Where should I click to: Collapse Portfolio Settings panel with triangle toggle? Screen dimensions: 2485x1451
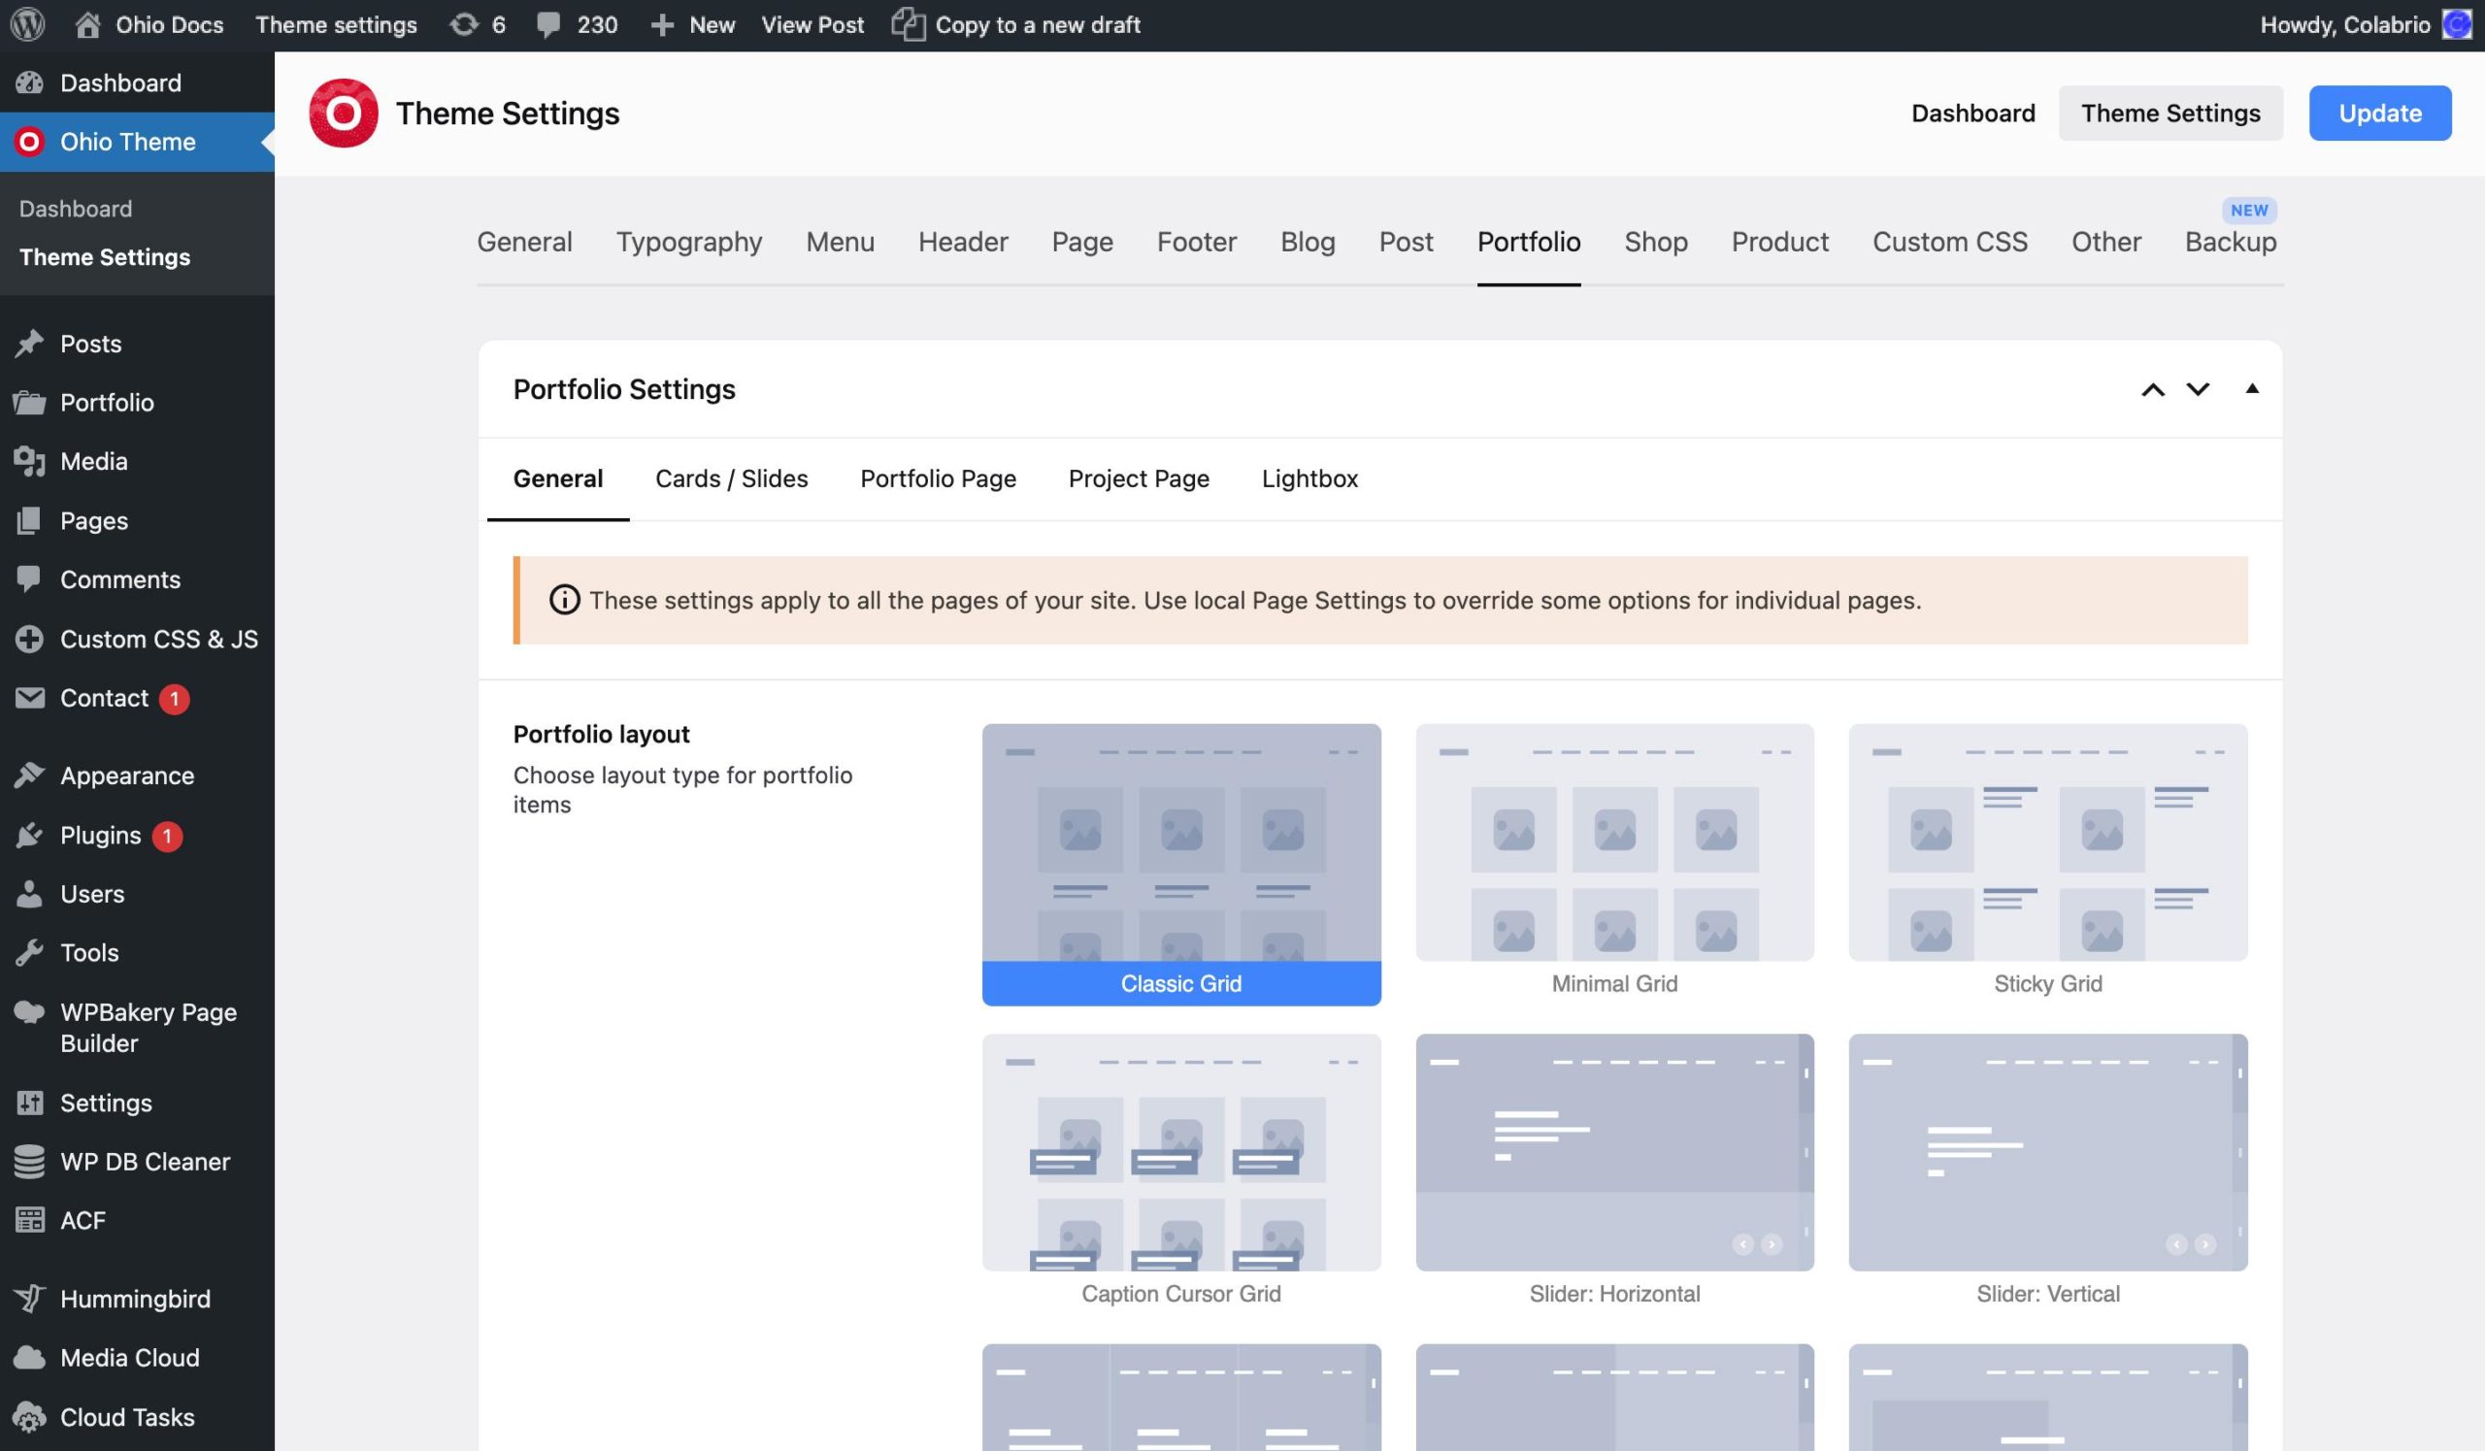pyautogui.click(x=2252, y=388)
